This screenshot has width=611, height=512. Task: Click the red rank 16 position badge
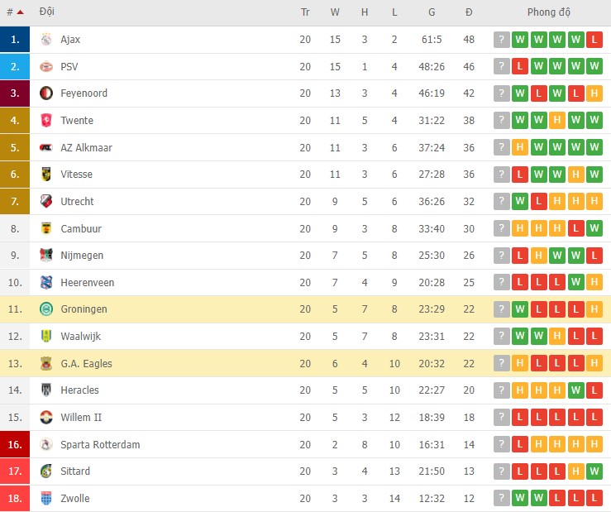15,445
